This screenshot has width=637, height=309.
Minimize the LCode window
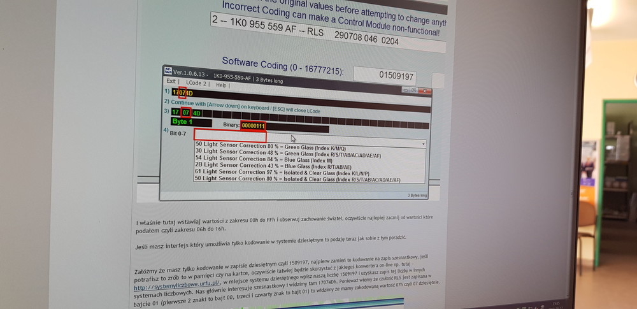pos(405,90)
